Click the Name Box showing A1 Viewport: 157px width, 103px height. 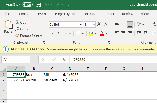pyautogui.click(x=16, y=60)
